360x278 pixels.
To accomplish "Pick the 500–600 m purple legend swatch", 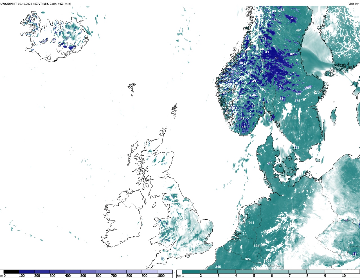I will click(x=88, y=272).
